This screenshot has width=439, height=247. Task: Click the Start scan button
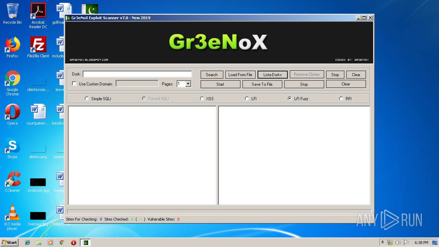tap(220, 84)
